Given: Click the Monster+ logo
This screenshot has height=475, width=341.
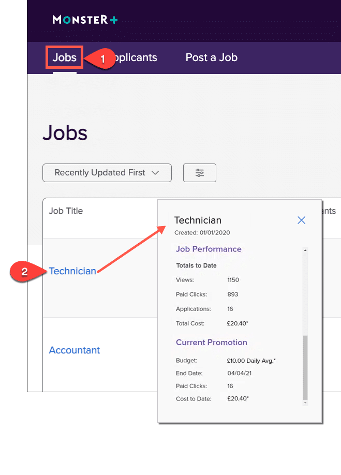Looking at the screenshot, I should [x=85, y=20].
